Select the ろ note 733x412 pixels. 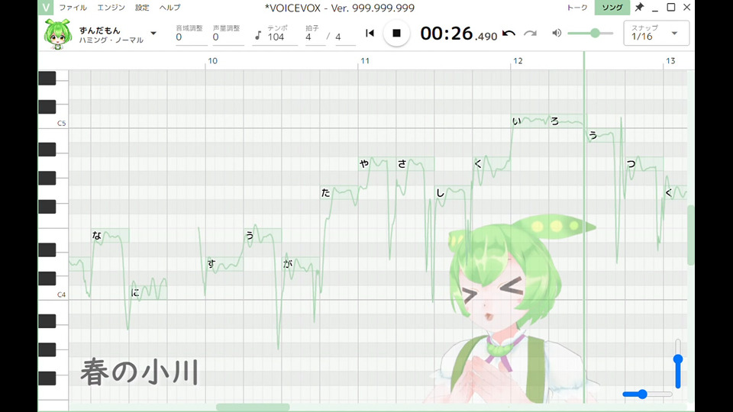tap(567, 121)
